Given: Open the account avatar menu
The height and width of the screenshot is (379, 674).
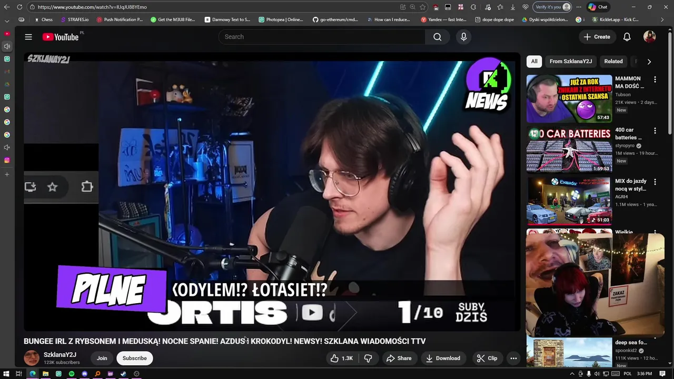Looking at the screenshot, I should [649, 37].
